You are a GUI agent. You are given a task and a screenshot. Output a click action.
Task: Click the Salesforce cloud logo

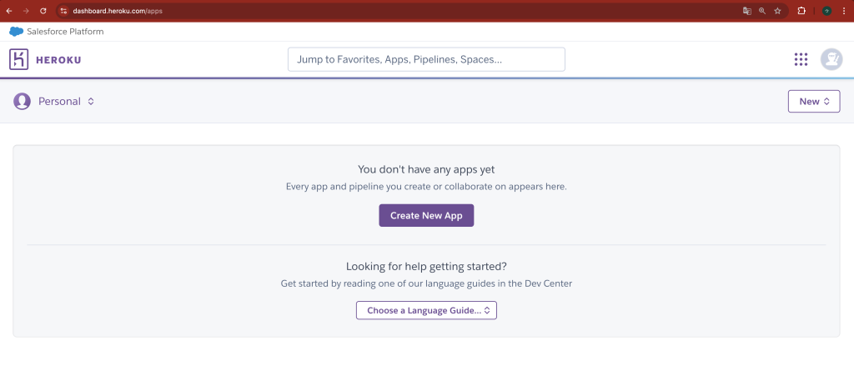(x=16, y=32)
